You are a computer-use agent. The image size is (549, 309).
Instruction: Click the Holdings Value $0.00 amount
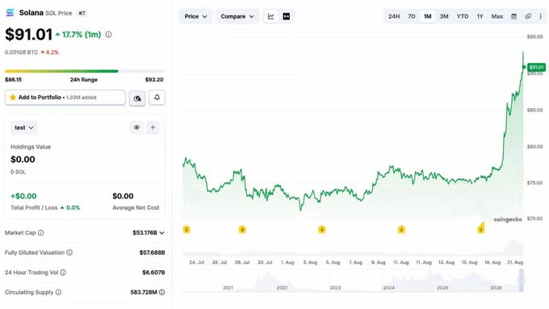coord(23,159)
